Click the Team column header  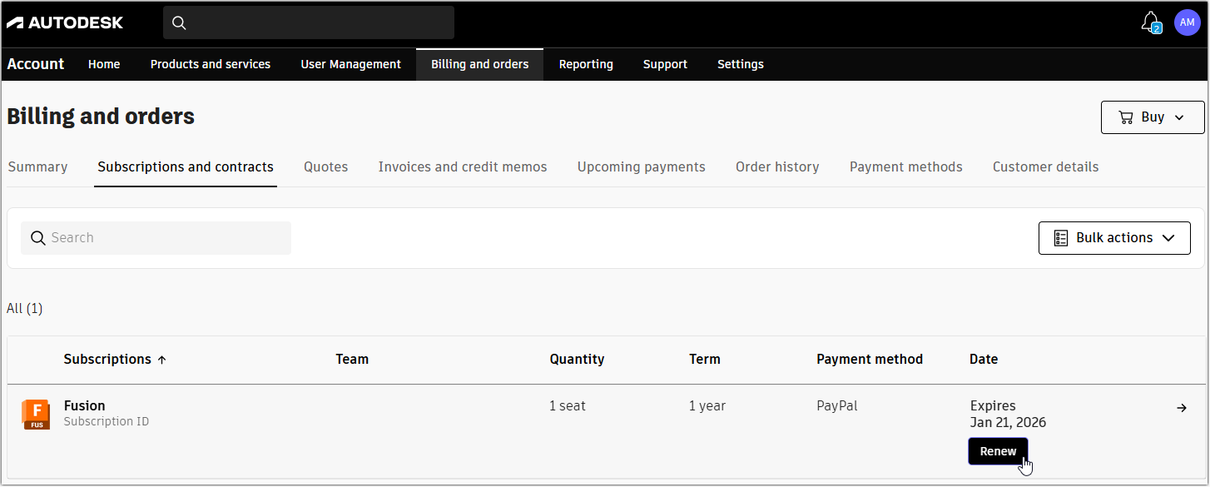[352, 359]
